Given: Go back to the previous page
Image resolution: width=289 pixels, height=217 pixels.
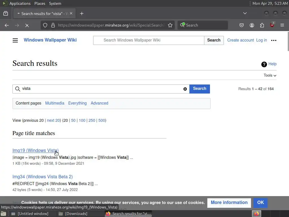Looking at the screenshot, I should [x=7, y=25].
